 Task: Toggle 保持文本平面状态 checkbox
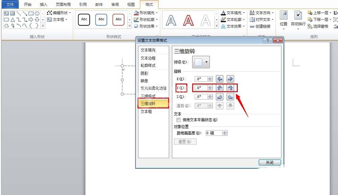[x=178, y=120]
